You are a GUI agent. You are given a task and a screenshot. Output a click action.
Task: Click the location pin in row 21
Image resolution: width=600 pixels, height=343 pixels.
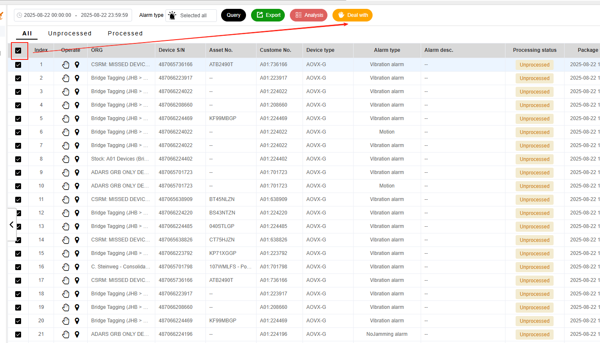(x=77, y=334)
